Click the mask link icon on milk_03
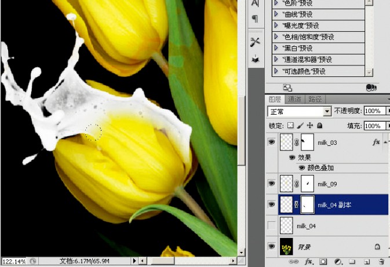This screenshot has height=267, width=390. pos(297,142)
